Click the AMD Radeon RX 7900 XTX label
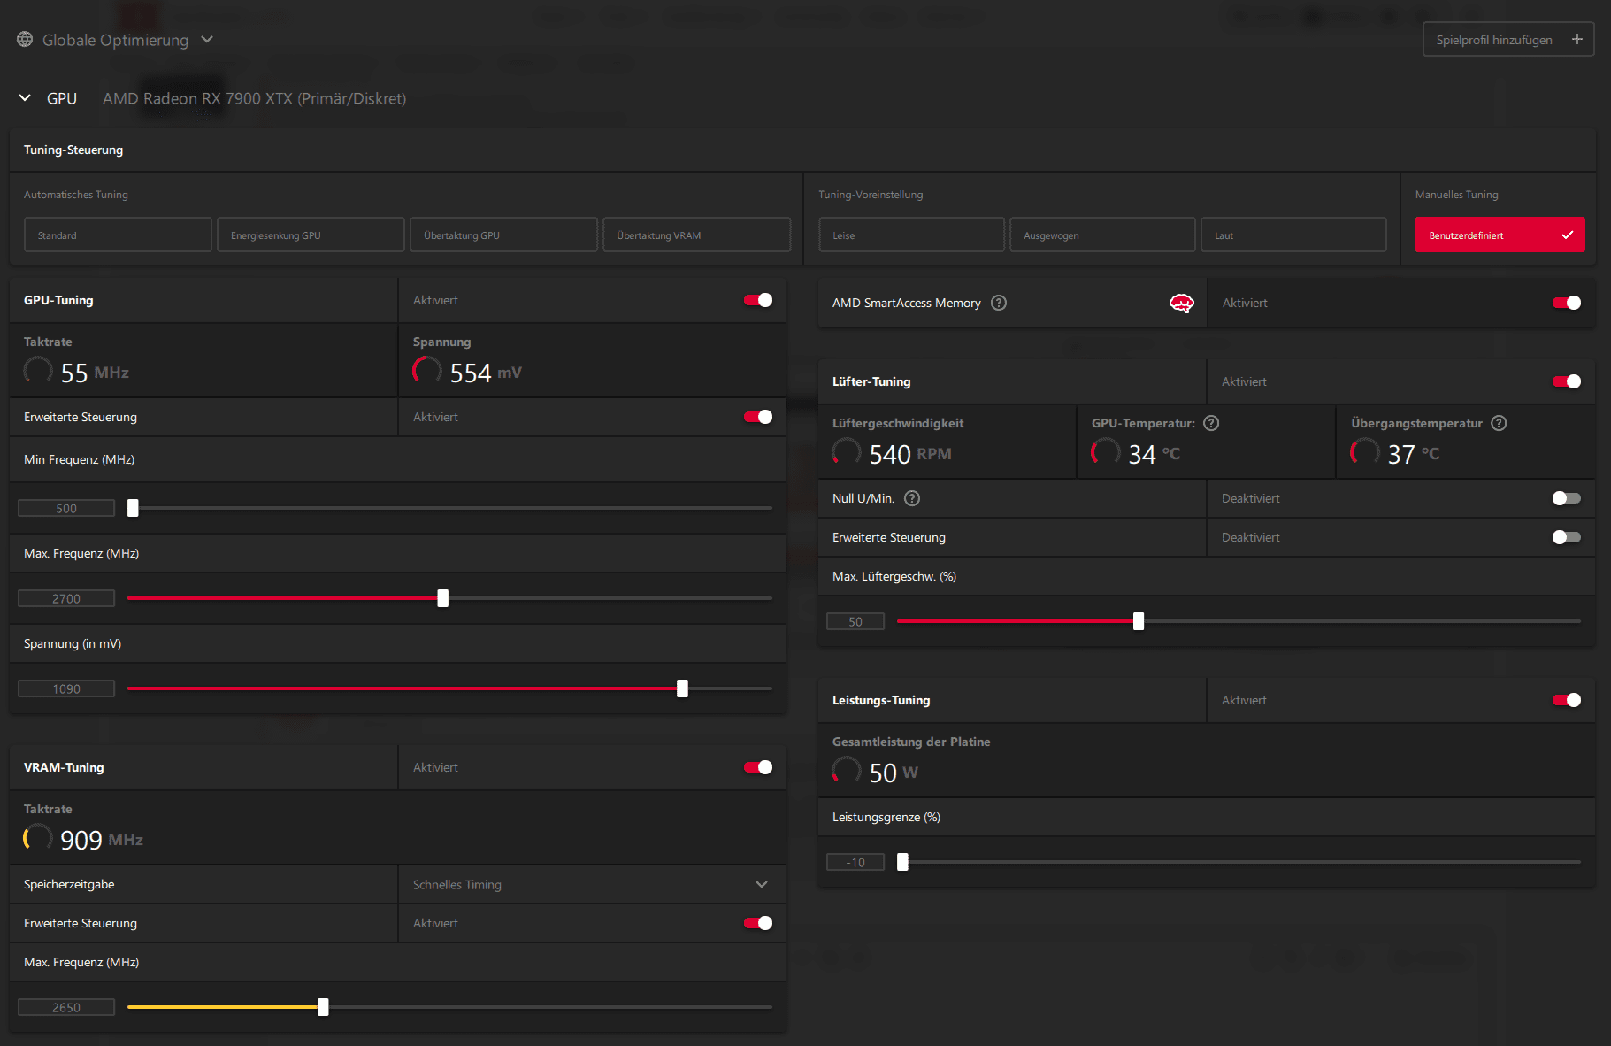This screenshot has width=1611, height=1046. [254, 98]
